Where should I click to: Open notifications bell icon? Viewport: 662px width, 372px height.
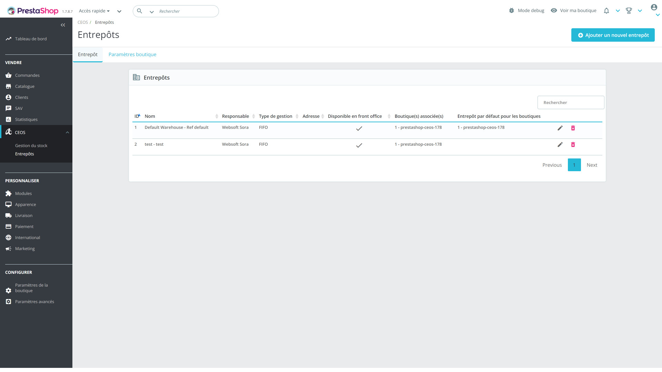(x=606, y=11)
